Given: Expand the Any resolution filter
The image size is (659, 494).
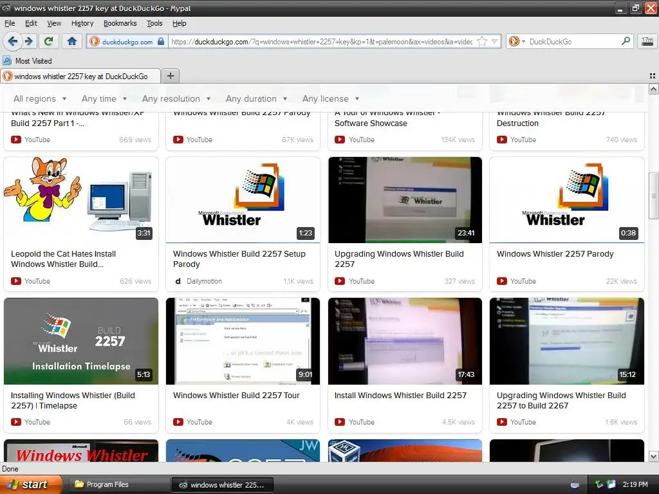Looking at the screenshot, I should pos(176,98).
